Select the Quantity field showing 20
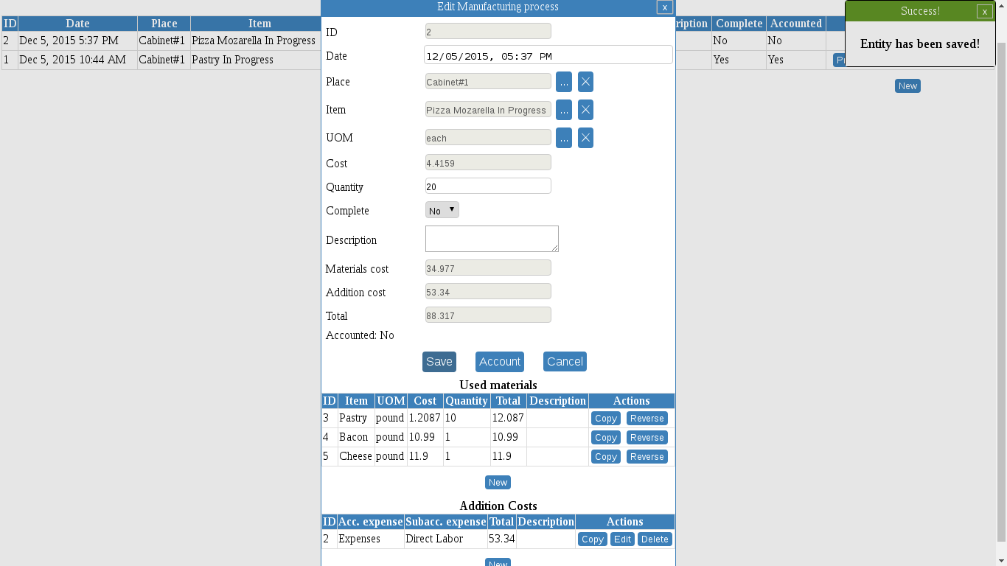This screenshot has width=1007, height=566. (487, 186)
